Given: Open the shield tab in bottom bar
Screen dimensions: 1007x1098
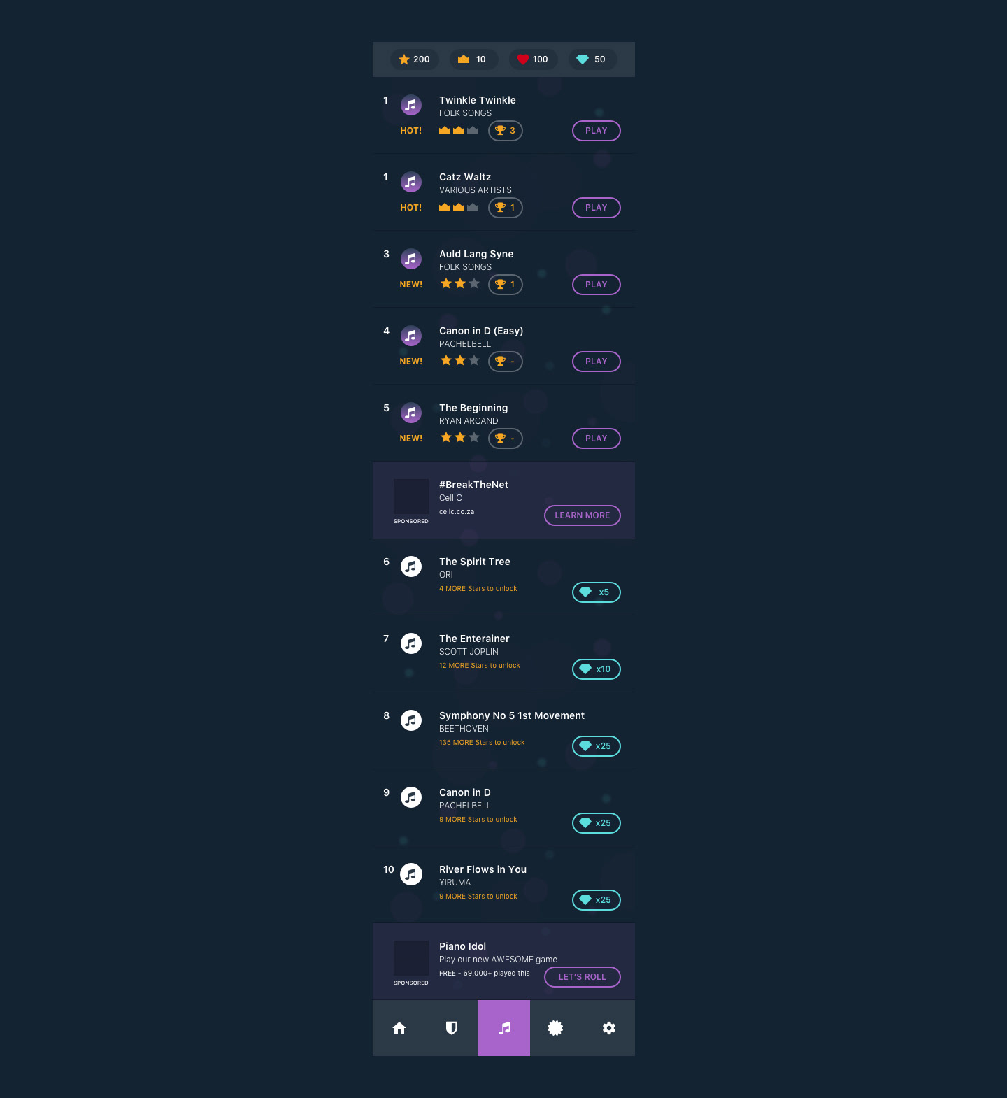Looking at the screenshot, I should tap(452, 1028).
